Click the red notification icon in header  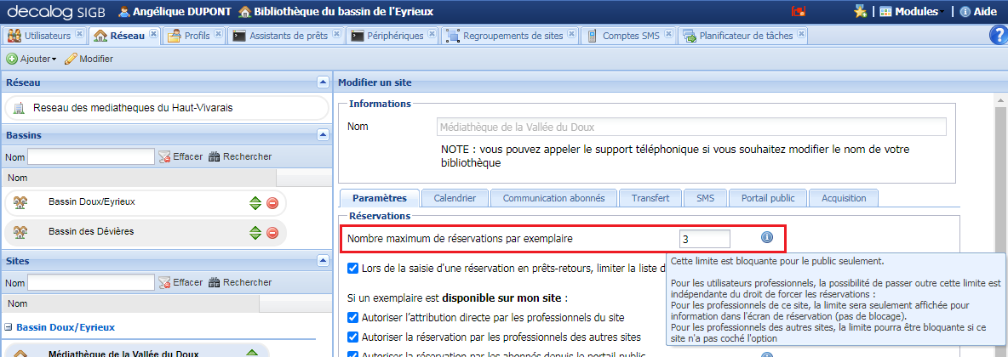coord(799,12)
